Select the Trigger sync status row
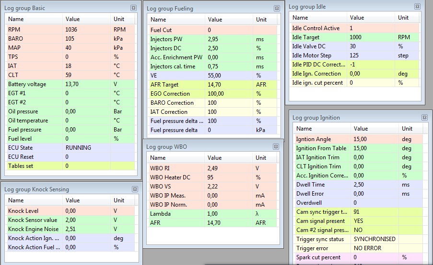Viewport: 433px width, 265px height. click(x=358, y=239)
